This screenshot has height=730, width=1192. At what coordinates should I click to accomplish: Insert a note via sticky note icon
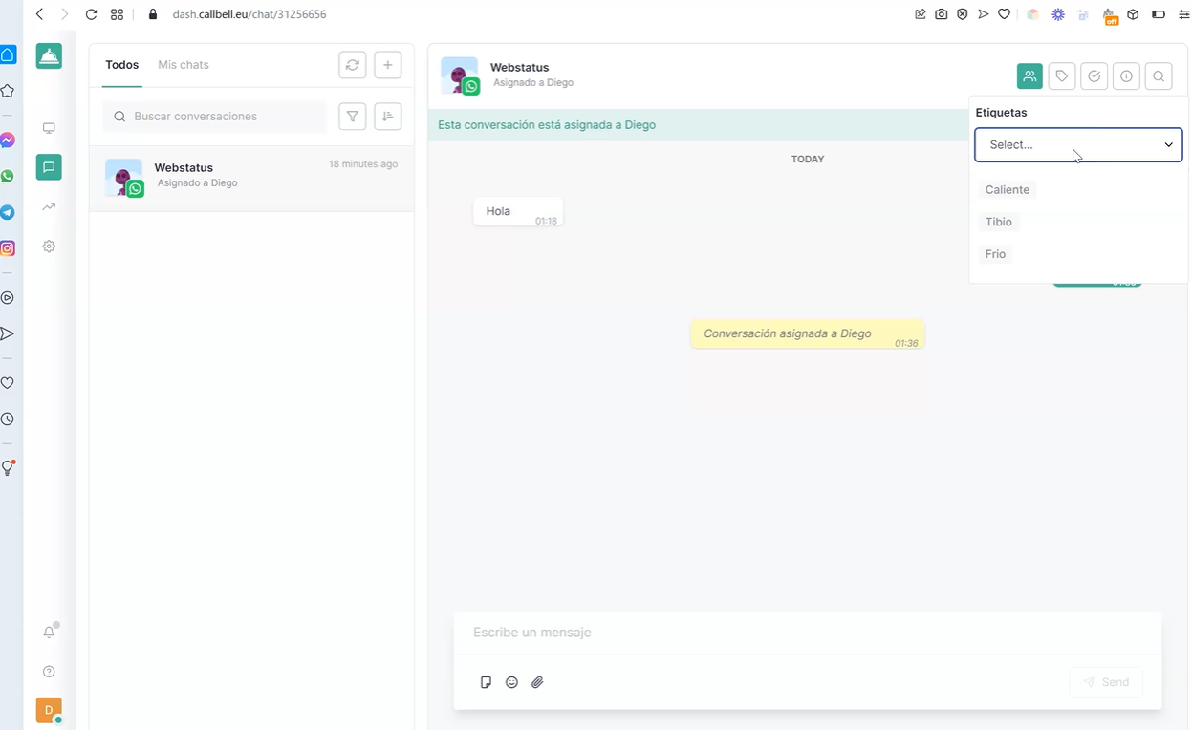click(486, 682)
